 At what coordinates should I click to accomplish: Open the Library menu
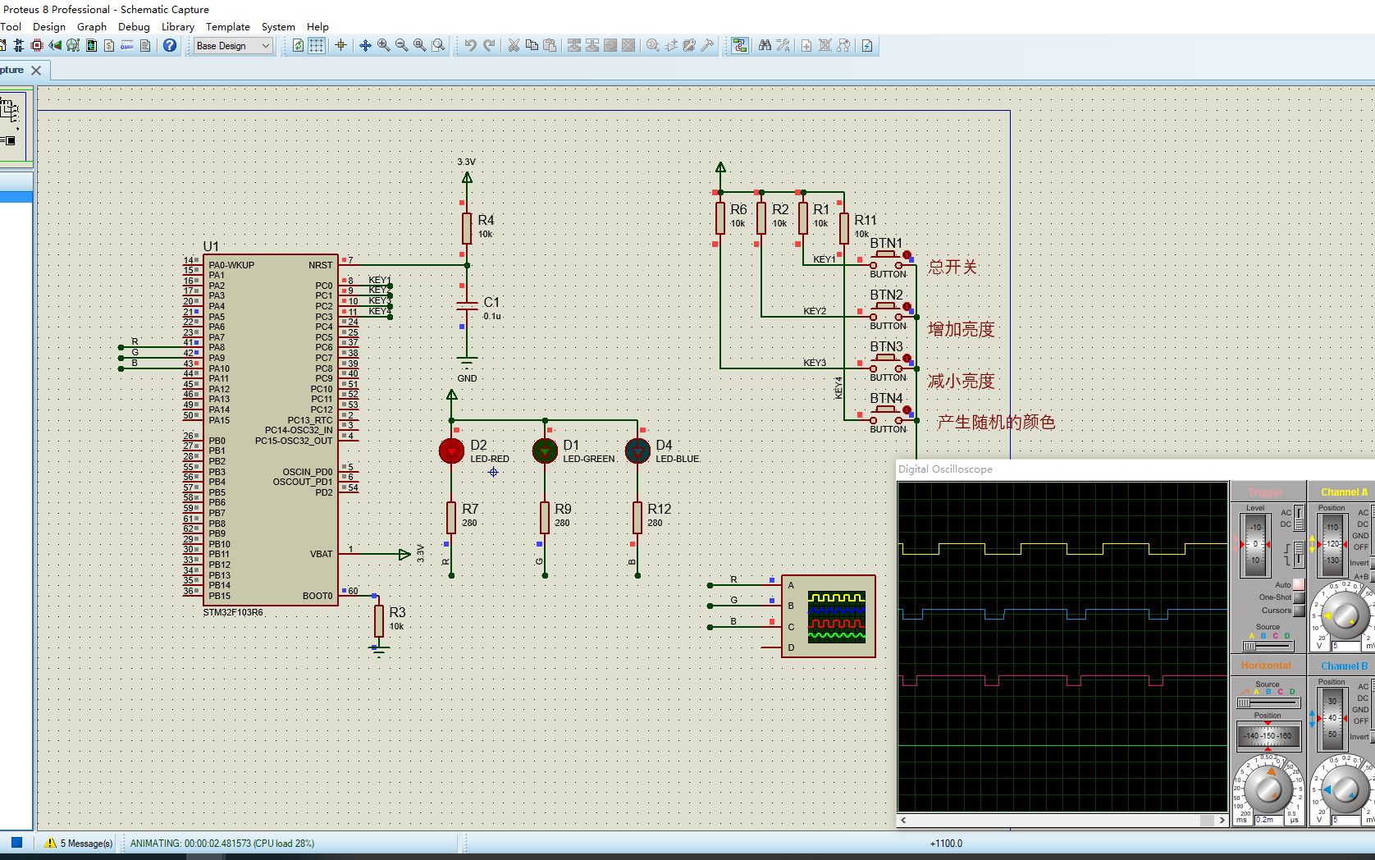pos(178,26)
